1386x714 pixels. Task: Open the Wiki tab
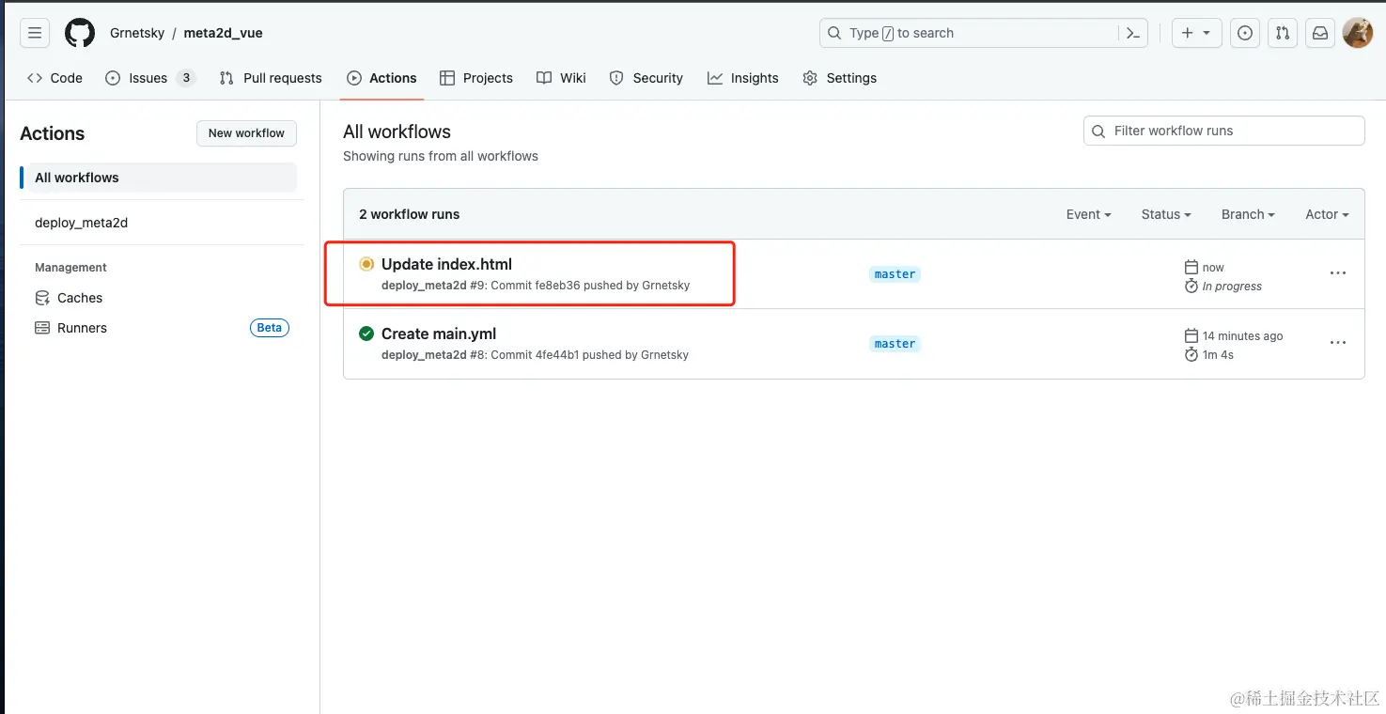coord(561,78)
